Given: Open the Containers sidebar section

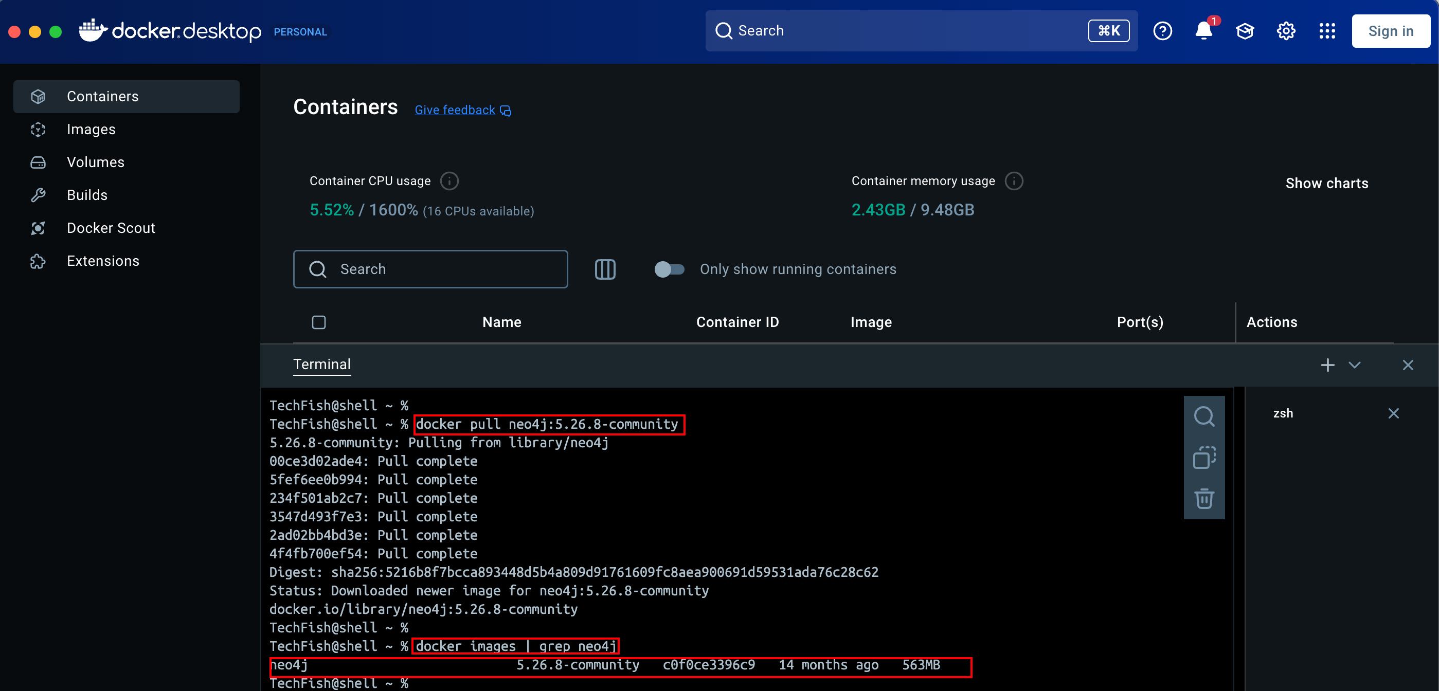Looking at the screenshot, I should click(126, 97).
